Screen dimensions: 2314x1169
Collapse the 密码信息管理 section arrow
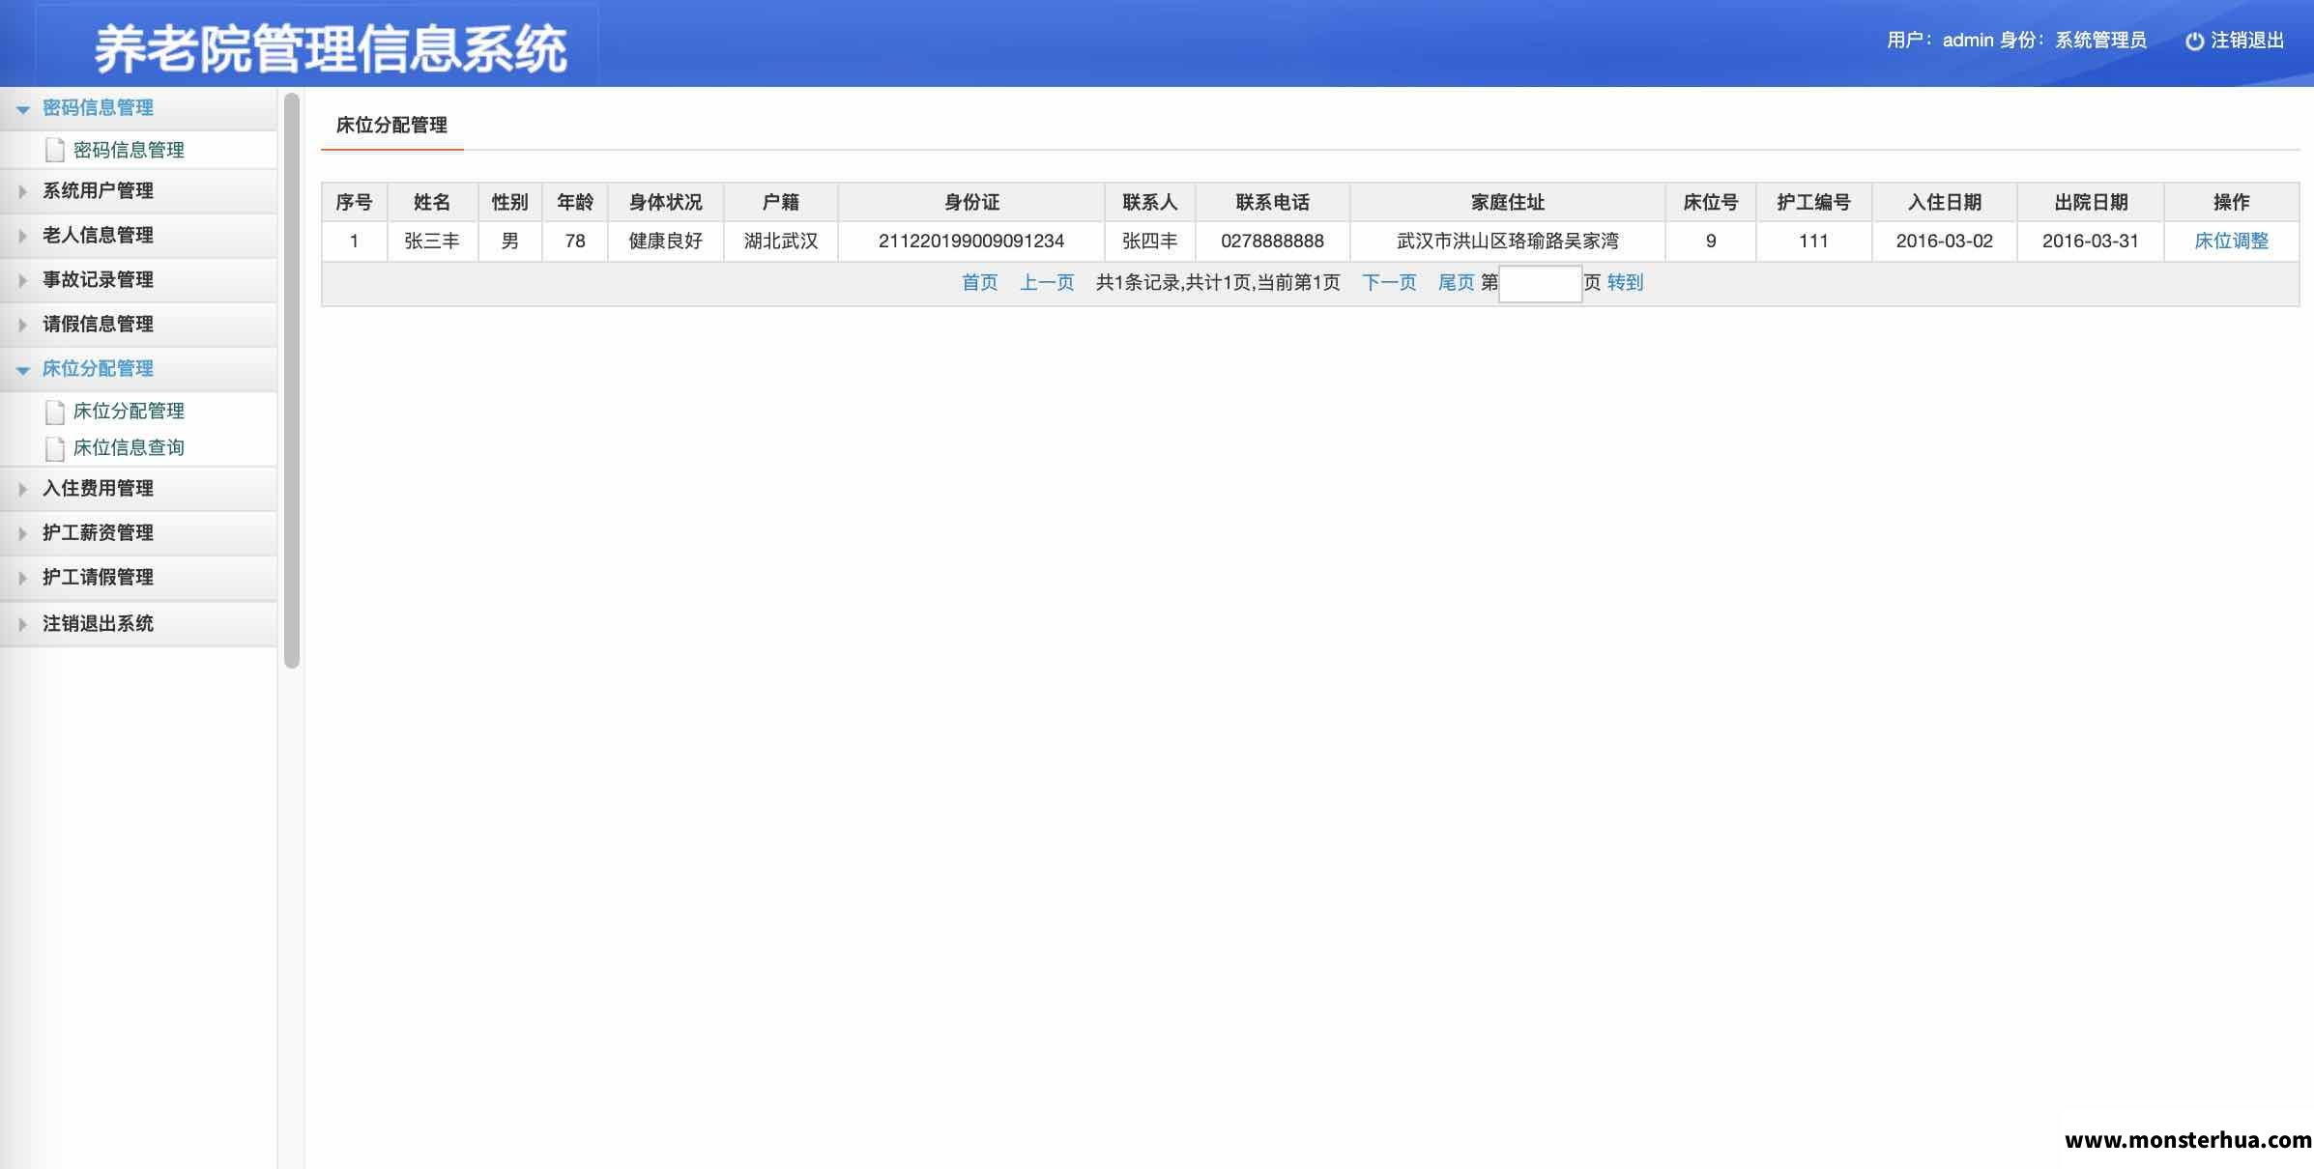[23, 109]
